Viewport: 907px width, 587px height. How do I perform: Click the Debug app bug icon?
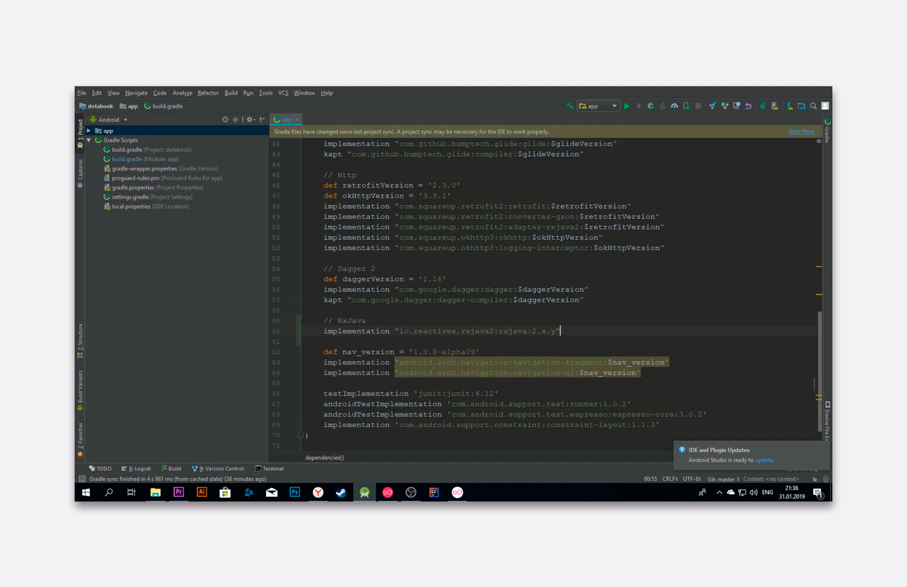[x=650, y=106]
